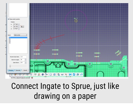Click the Preview button
Image resolution: width=133 pixels, height=106 pixels.
[11, 70]
